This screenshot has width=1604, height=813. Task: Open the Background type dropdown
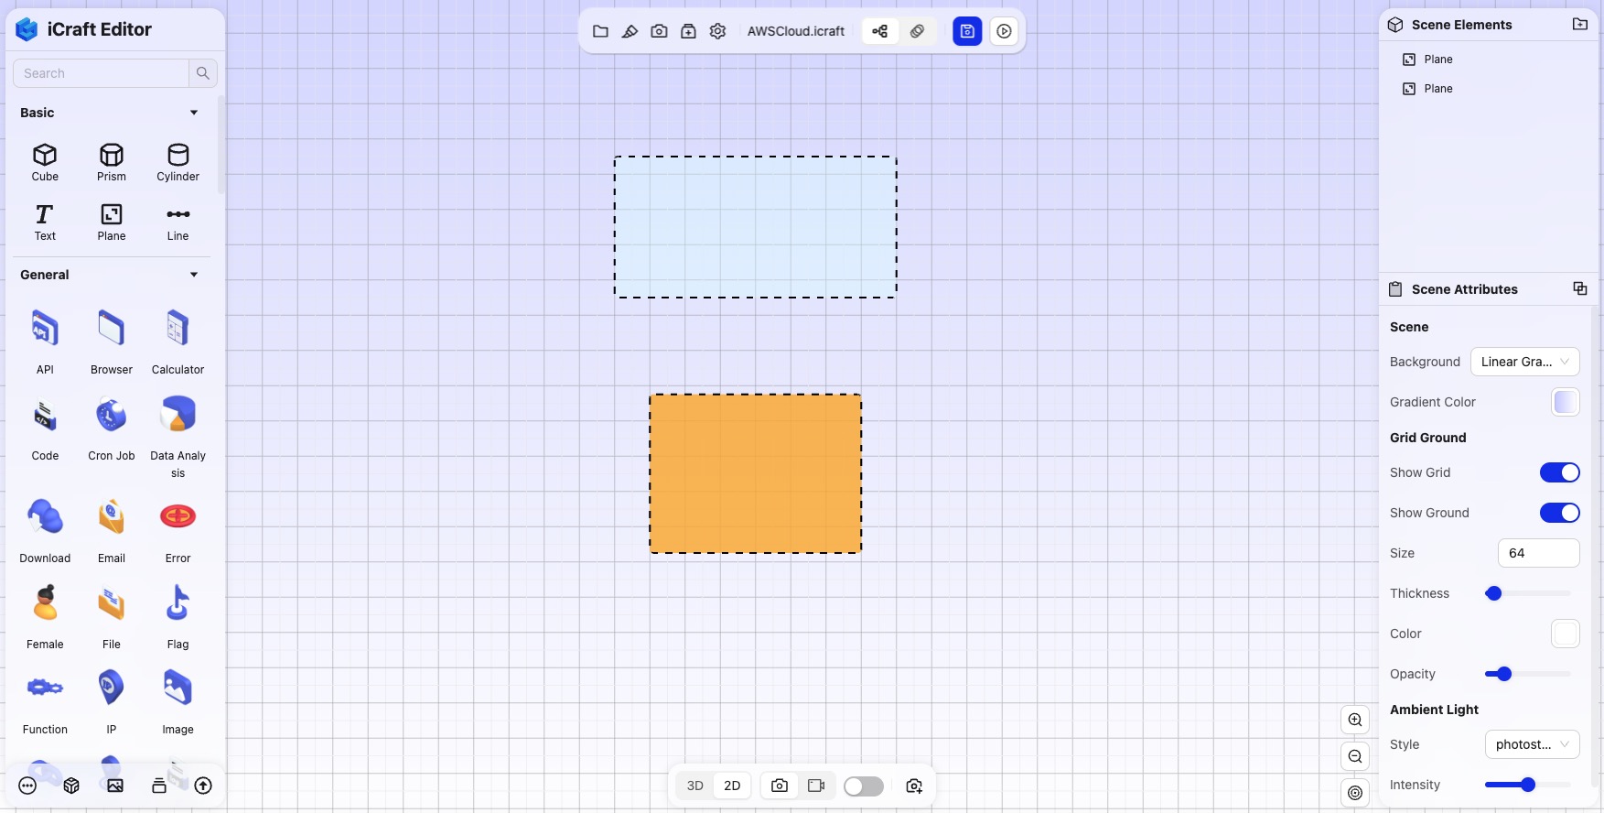(1524, 362)
